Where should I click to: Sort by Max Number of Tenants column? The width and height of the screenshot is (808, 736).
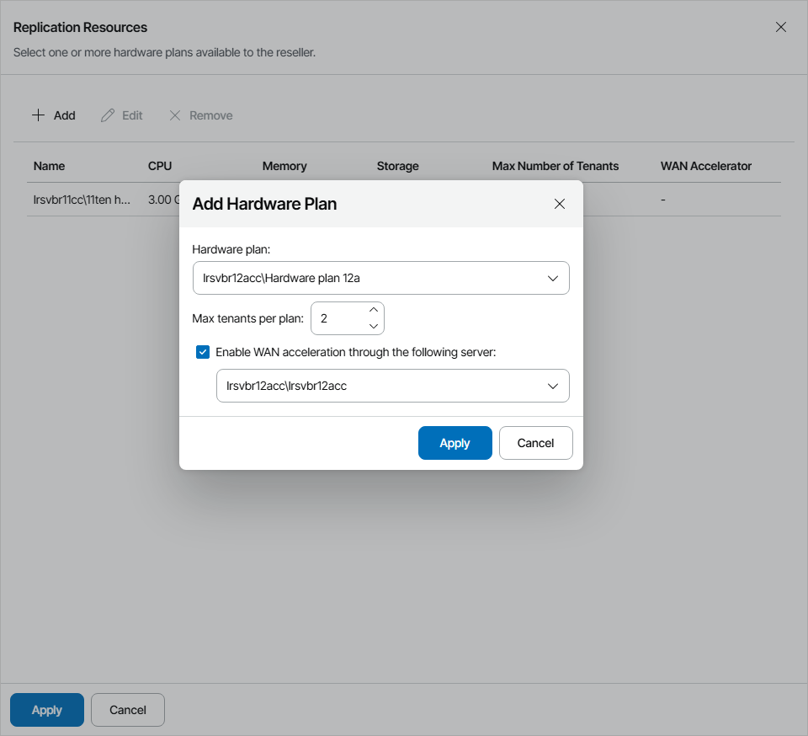pos(555,166)
